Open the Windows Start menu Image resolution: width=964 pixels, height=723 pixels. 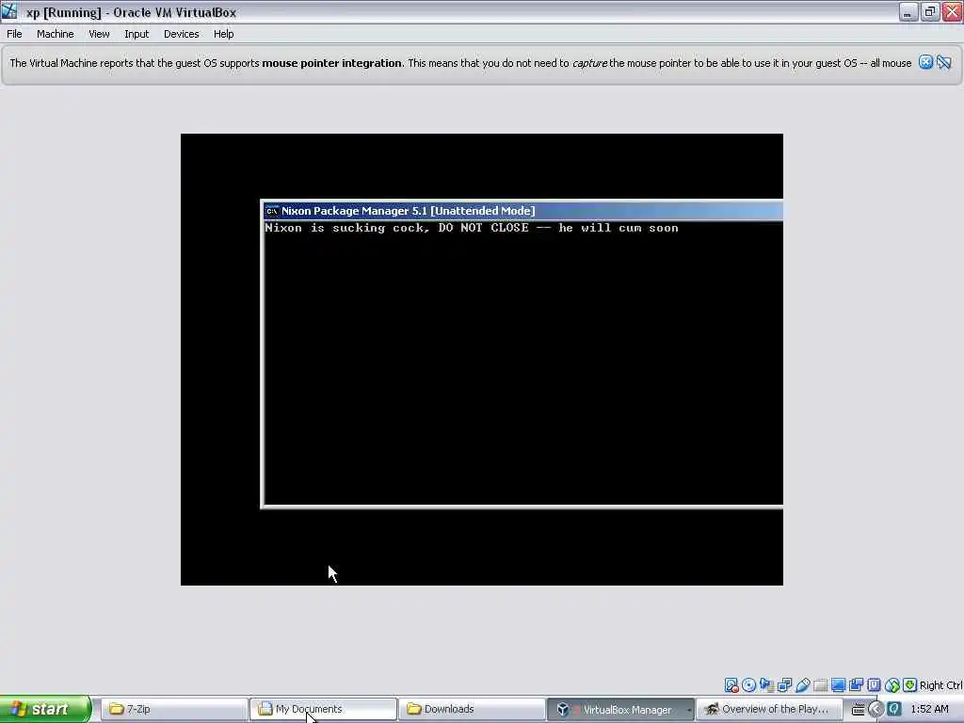click(45, 709)
